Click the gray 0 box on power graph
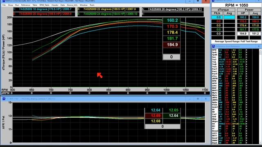This screenshot has width=262, height=147. coord(172,57)
